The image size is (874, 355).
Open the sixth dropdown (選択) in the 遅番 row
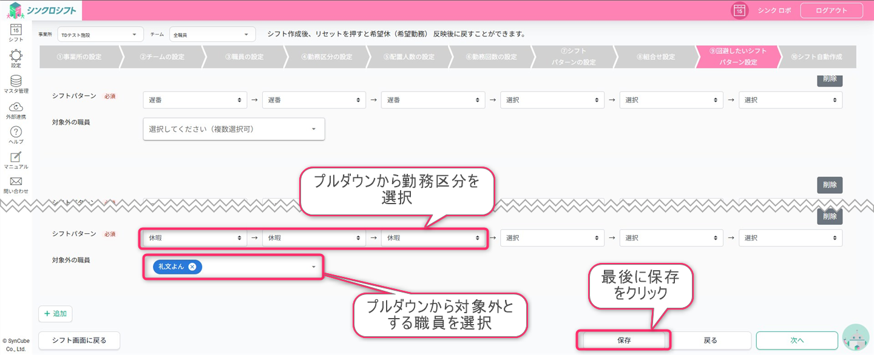790,100
